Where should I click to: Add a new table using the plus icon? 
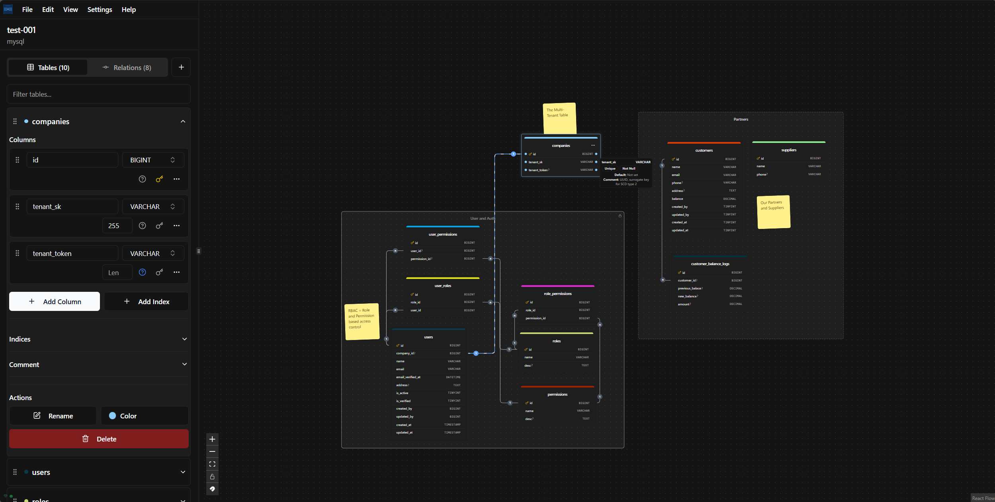(181, 67)
